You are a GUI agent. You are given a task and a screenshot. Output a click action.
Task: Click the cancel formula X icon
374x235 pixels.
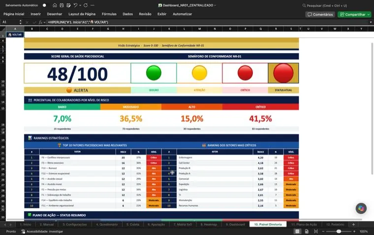point(27,22)
